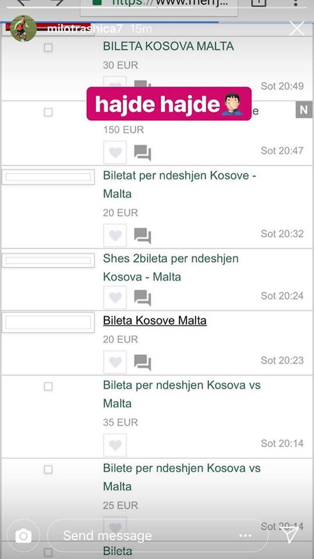The height and width of the screenshot is (559, 314).
Task: Open chat for the Sot 20:32 listing
Action: point(143,236)
